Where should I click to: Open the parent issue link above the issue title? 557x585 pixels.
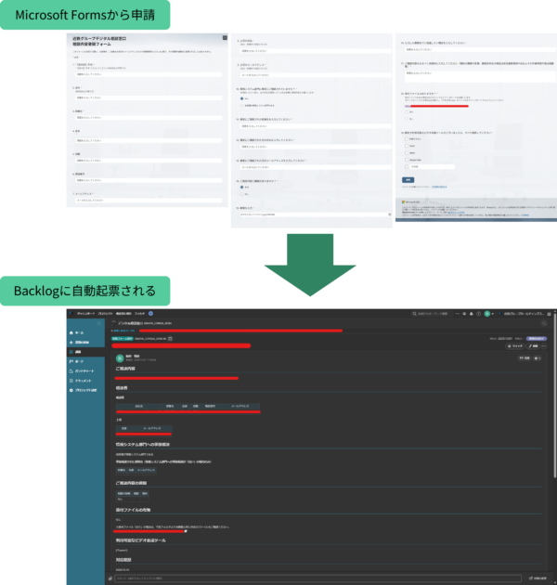pos(124,331)
